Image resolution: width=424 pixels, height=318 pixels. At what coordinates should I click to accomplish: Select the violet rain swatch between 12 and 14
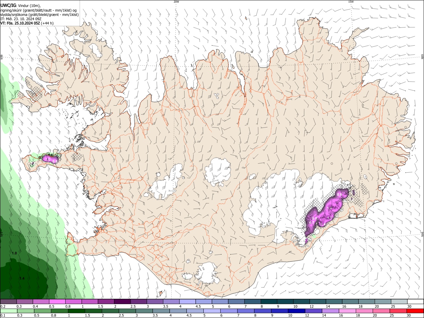(x=314, y=311)
